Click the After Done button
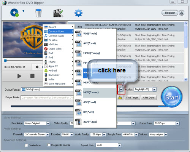Image resolution: width=190 pixels, height=152 pixels. (x=149, y=98)
